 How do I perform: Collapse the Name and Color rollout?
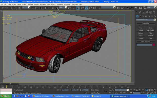[x=145, y=42]
